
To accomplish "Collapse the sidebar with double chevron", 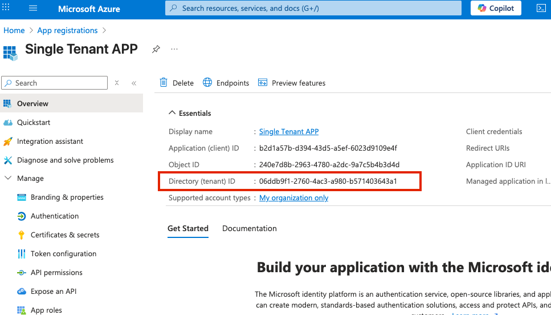I will [134, 83].
